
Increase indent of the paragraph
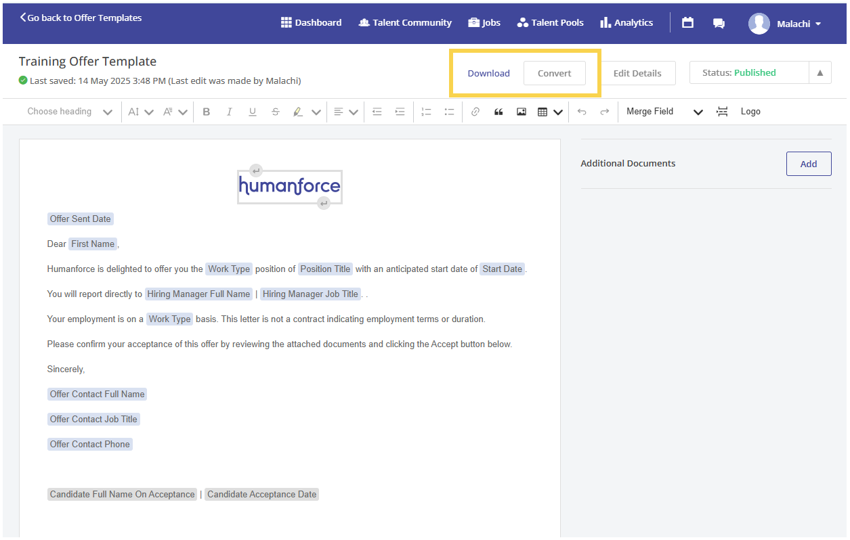400,112
